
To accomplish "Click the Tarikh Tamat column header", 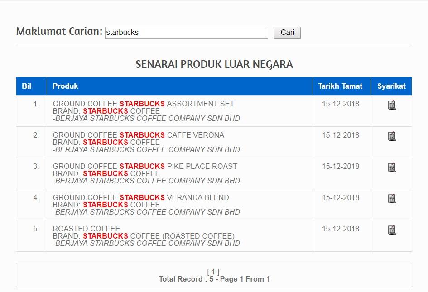I will (341, 86).
